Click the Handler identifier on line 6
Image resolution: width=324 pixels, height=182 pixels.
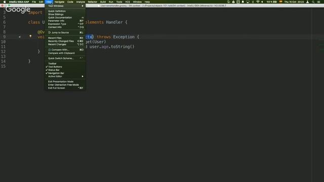coord(114,22)
